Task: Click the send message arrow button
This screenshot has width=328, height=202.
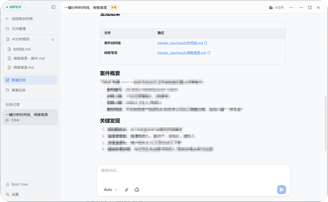Action: (281, 190)
